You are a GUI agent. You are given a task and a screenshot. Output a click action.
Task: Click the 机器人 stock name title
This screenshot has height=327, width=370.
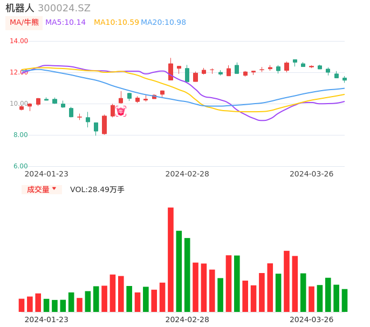[20, 8]
